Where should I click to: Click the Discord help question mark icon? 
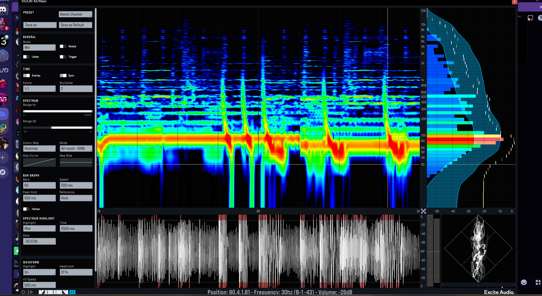coord(540,18)
